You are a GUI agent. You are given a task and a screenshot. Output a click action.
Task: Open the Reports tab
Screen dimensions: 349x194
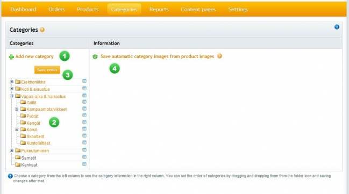(x=159, y=9)
